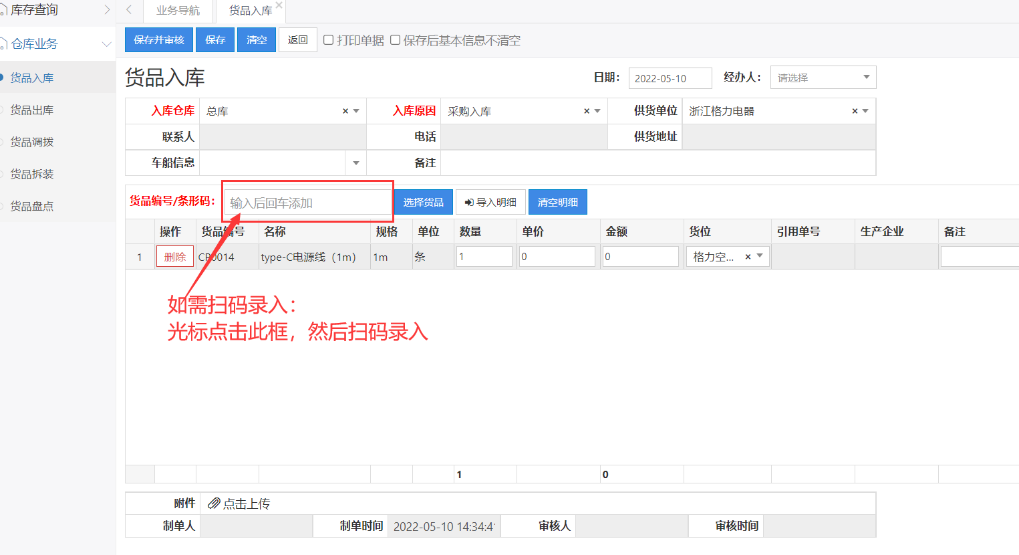The image size is (1019, 555).
Task: Open the 经办人 请选择 dropdown
Action: click(x=823, y=78)
